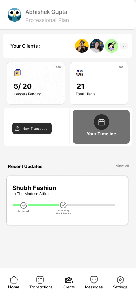Viewport: 136px width, 295px height.
Task: Open the three-dot menu on Ledgers Pending card
Action: (x=58, y=67)
